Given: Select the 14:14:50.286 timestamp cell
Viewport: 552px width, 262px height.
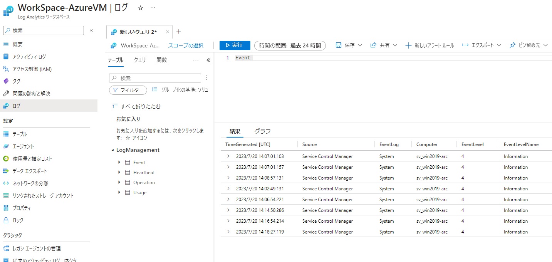Looking at the screenshot, I should click(x=260, y=210).
